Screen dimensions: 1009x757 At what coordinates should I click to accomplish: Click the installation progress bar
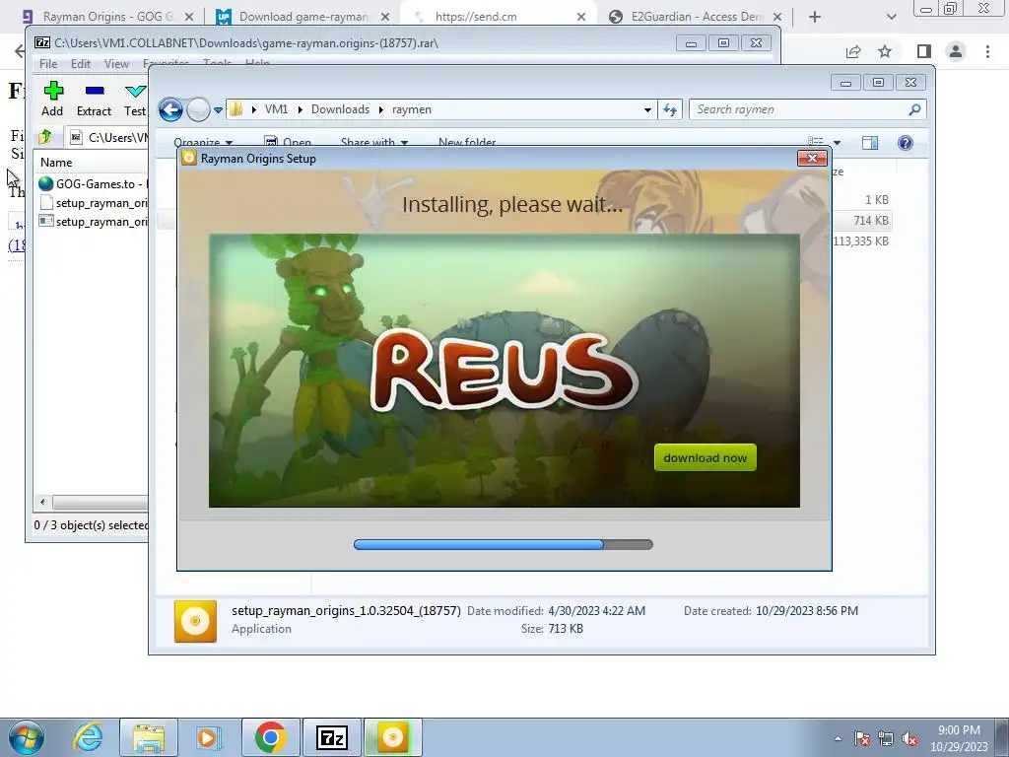click(x=504, y=544)
